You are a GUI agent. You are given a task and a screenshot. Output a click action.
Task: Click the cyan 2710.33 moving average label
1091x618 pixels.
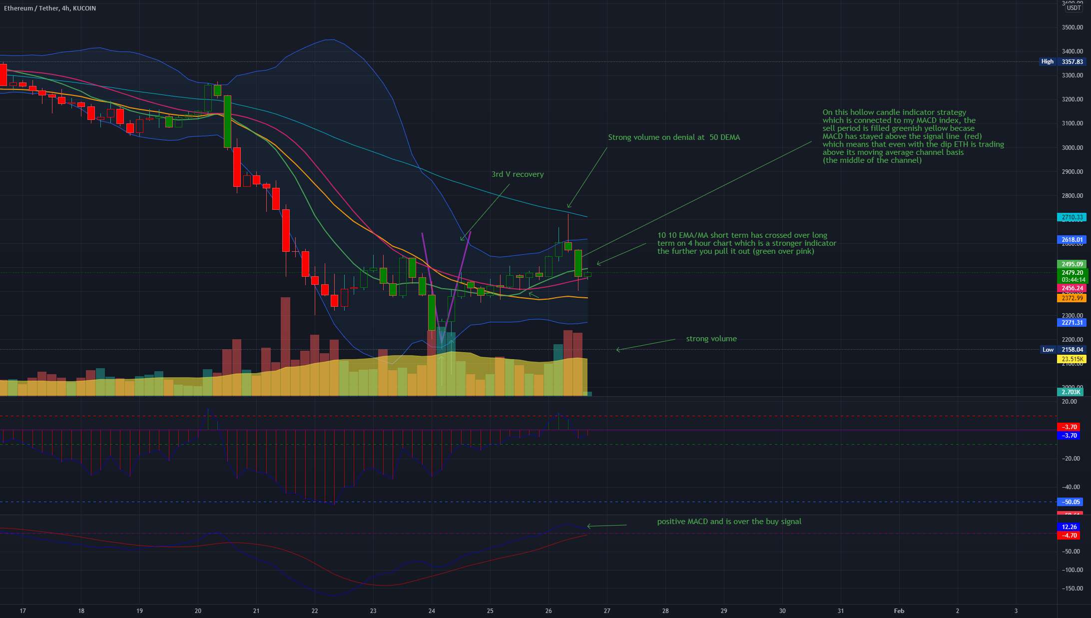1072,217
